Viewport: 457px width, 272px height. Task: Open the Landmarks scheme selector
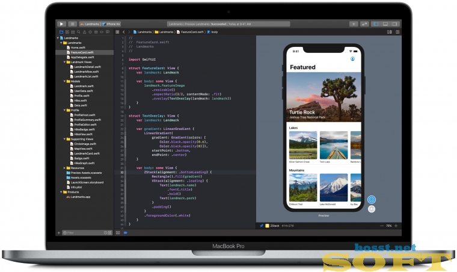[x=90, y=24]
